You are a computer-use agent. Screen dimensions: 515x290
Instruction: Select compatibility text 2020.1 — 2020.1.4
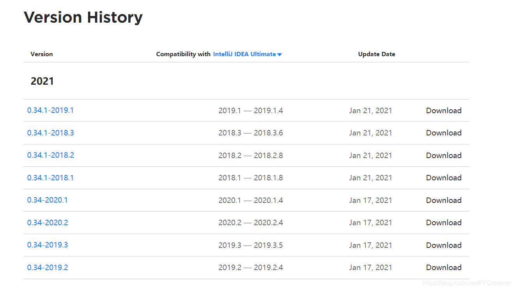pos(251,200)
